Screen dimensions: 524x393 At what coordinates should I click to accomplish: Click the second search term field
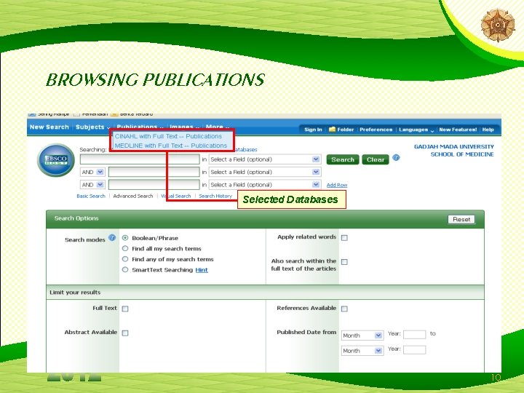coord(154,172)
